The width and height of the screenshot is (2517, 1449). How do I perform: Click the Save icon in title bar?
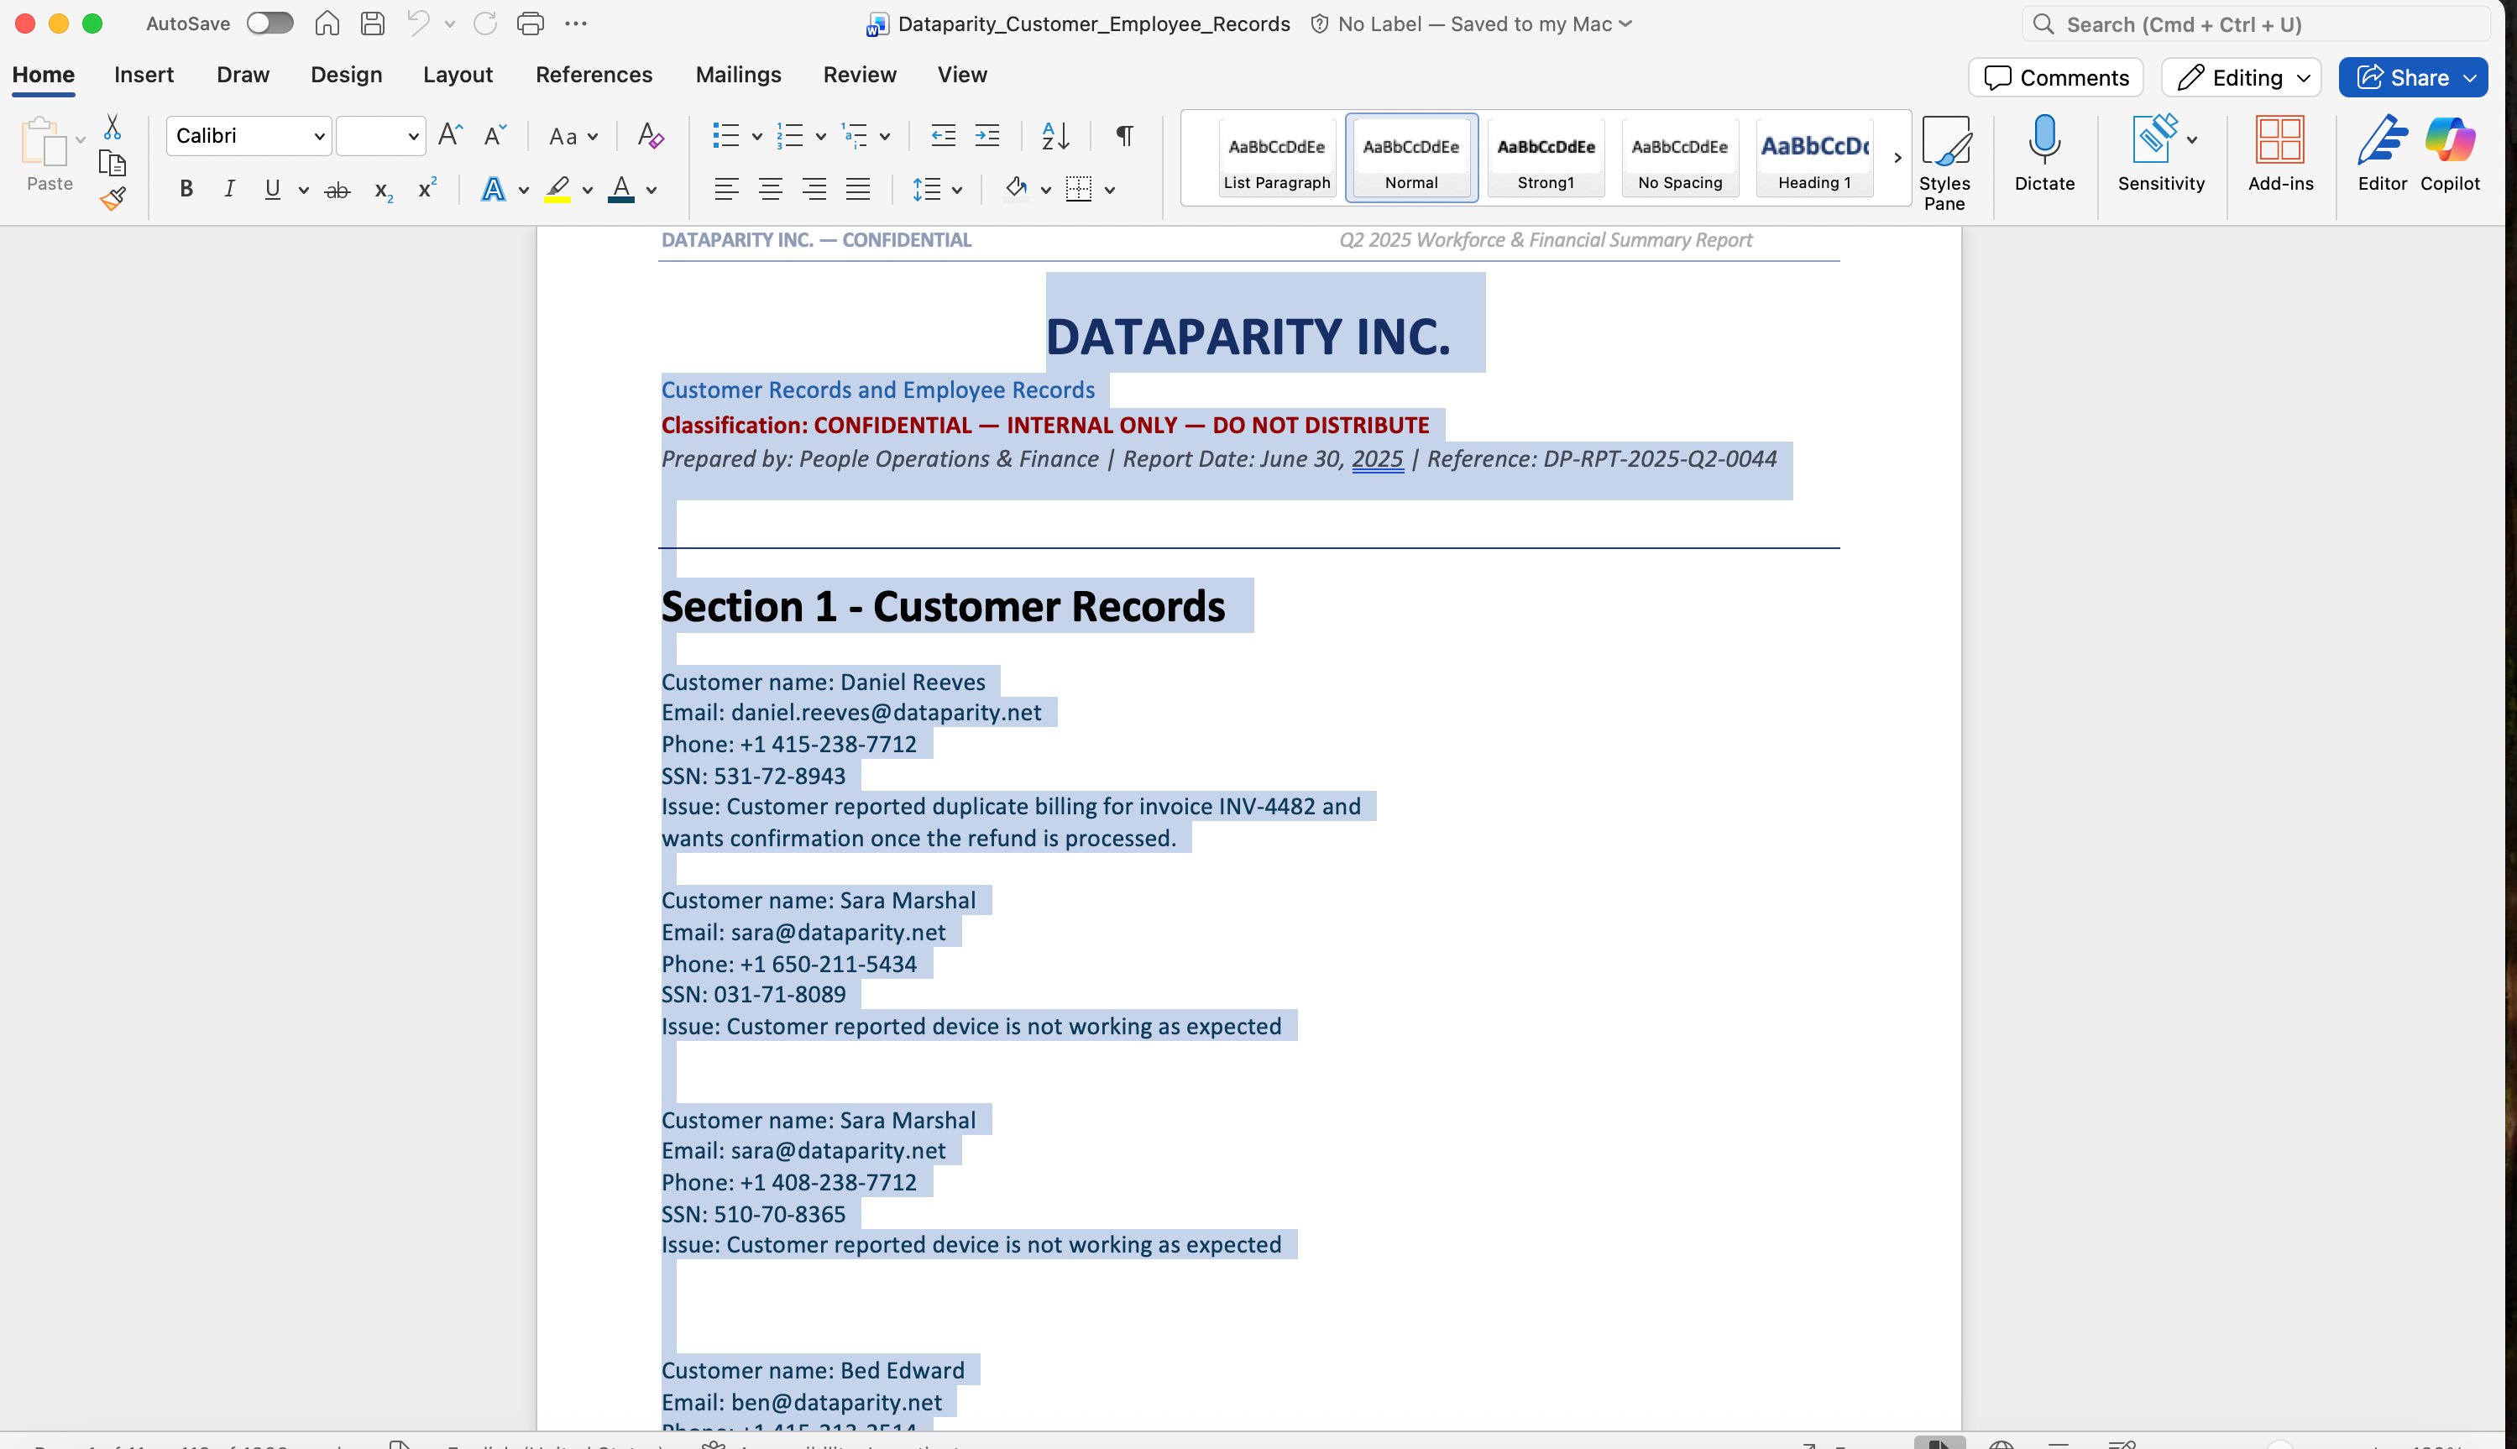point(372,23)
